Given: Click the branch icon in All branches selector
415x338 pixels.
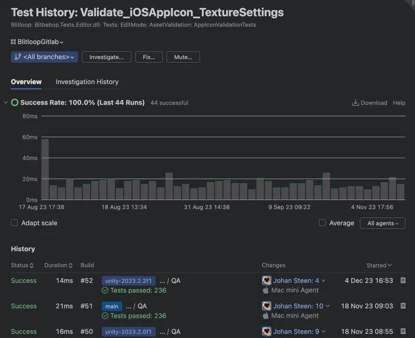Looking at the screenshot, I should point(17,57).
